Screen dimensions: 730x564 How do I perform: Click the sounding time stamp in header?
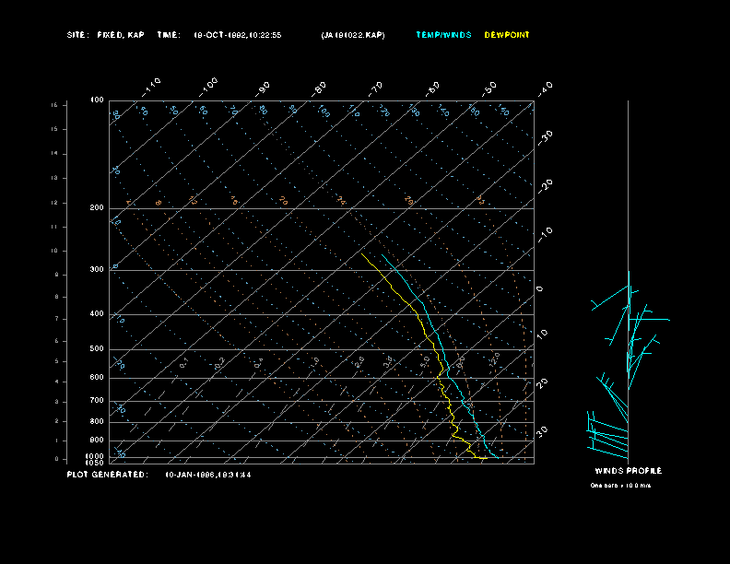tap(237, 35)
